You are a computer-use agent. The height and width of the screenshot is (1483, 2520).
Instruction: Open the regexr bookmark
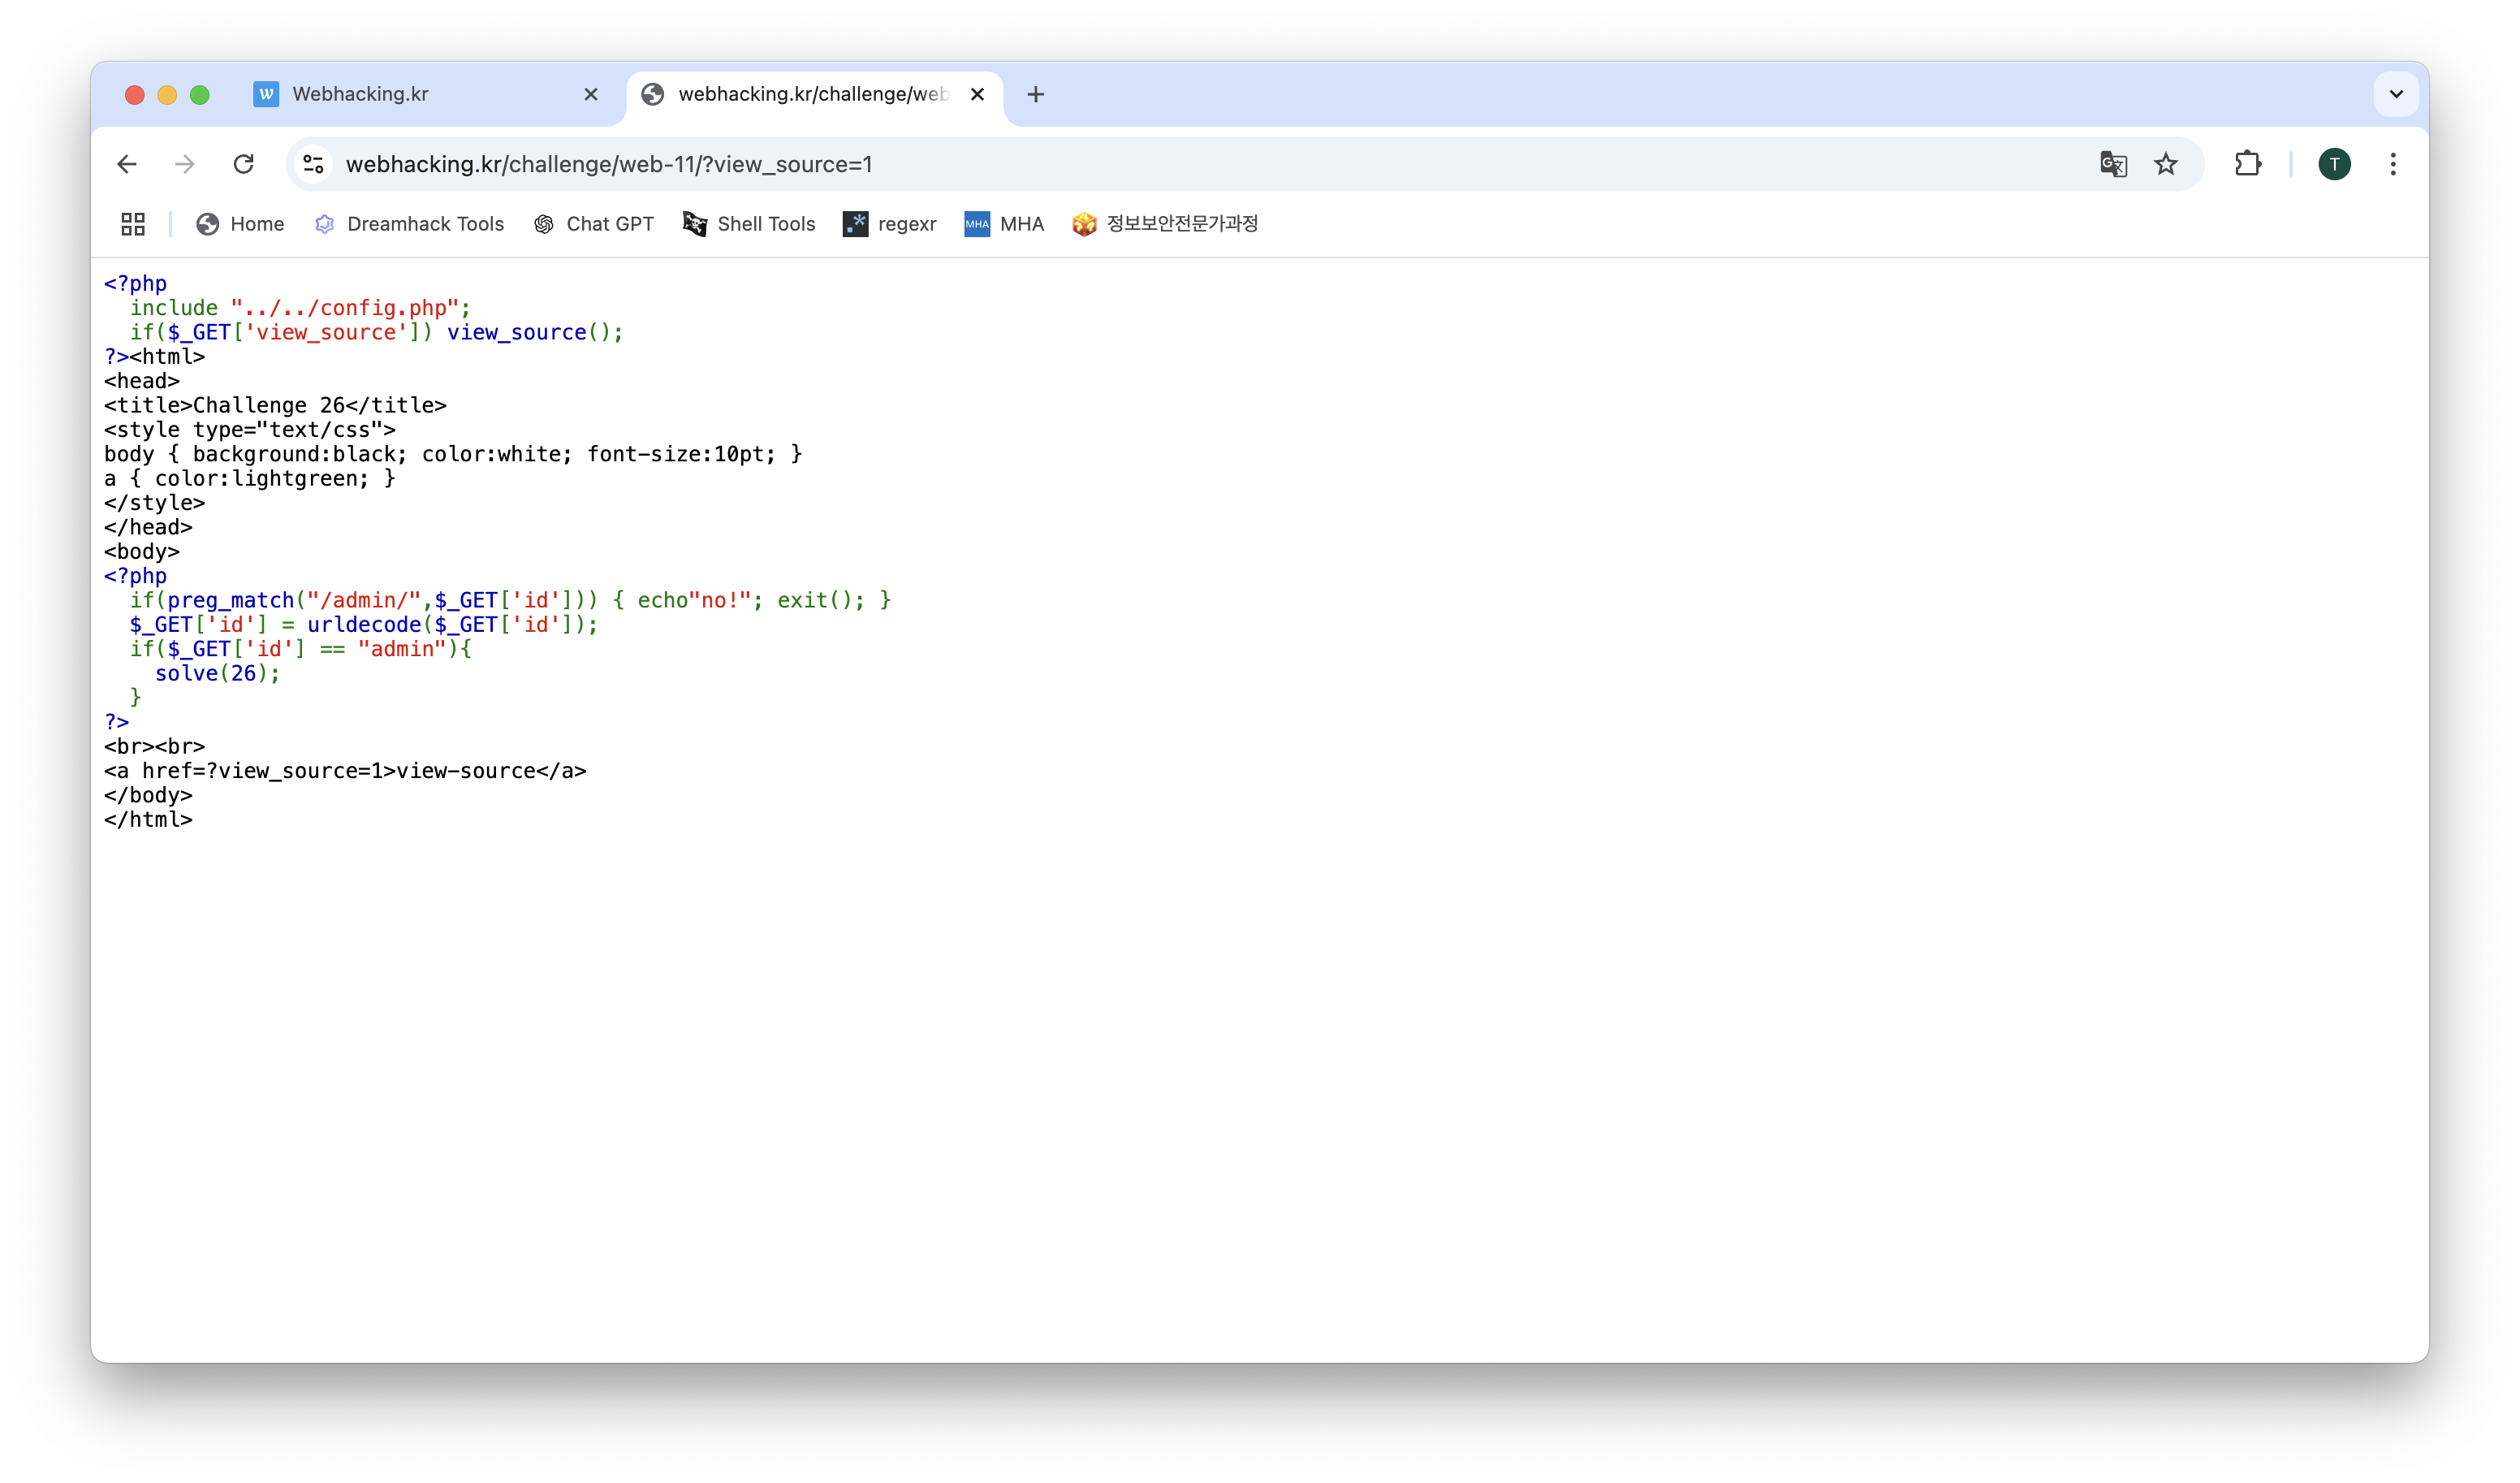(890, 224)
